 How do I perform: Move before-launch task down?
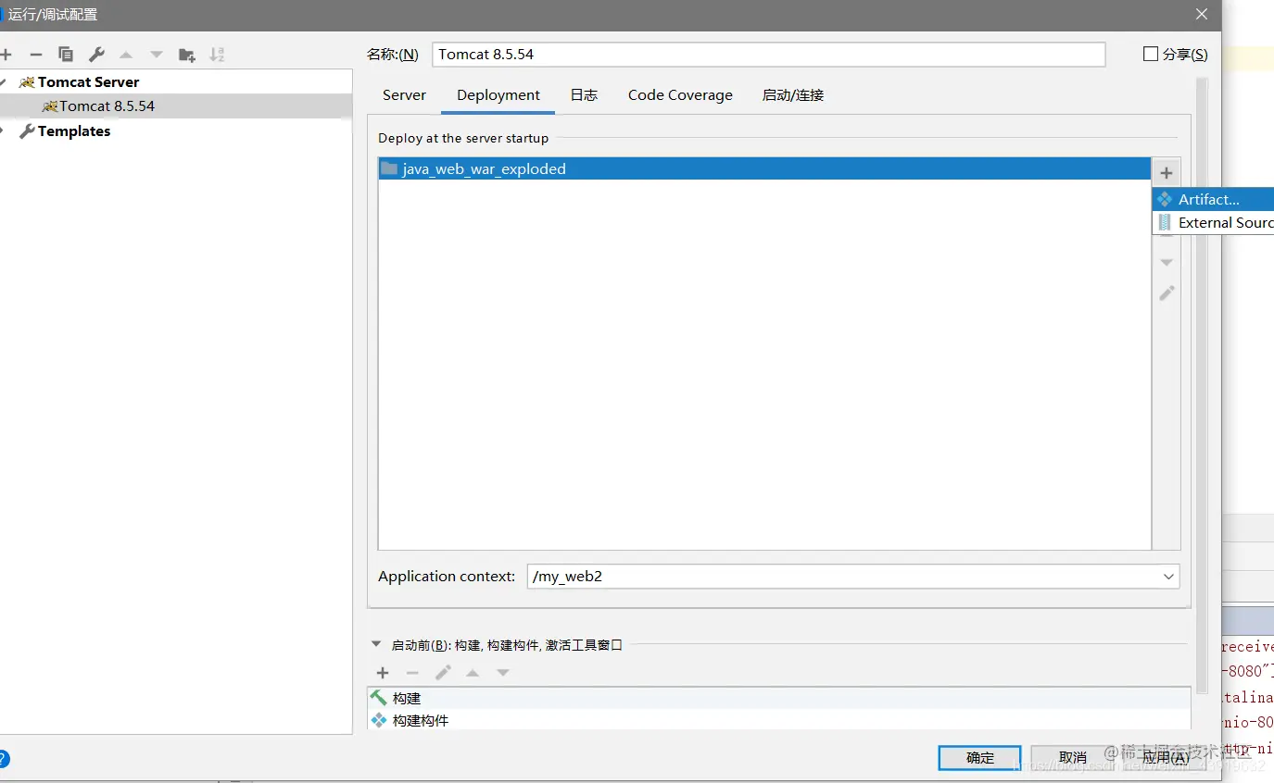pos(503,673)
